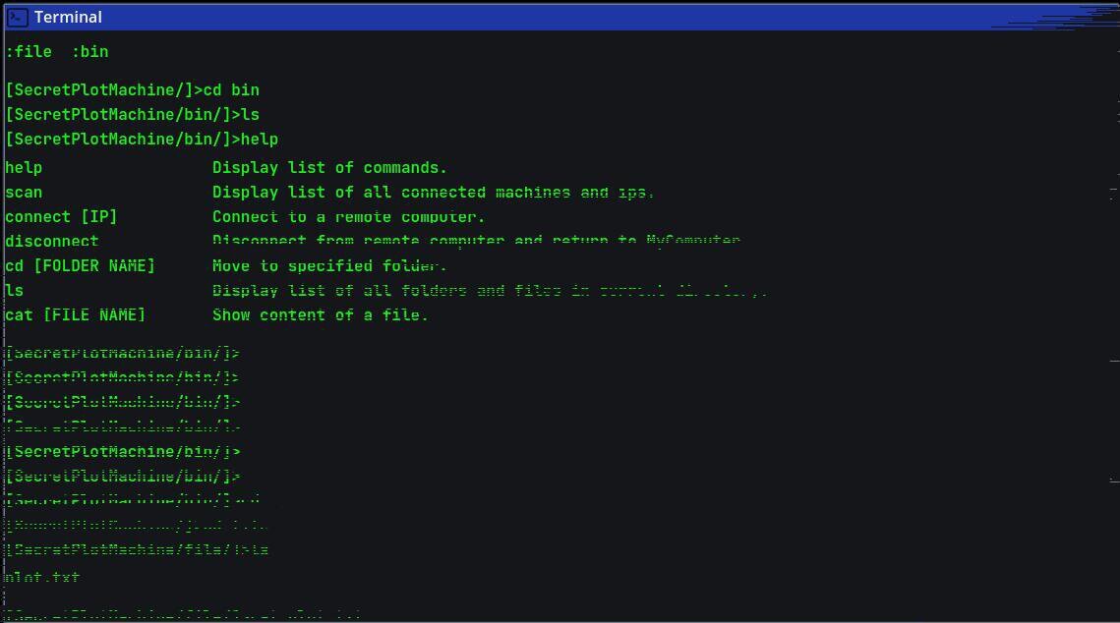1120x623 pixels.
Task: Click the 'ls' command prompt line
Action: (132, 114)
